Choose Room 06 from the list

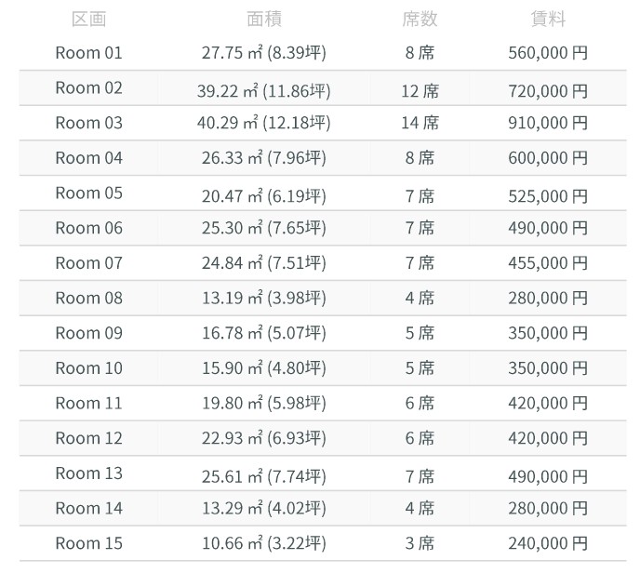[x=88, y=228]
